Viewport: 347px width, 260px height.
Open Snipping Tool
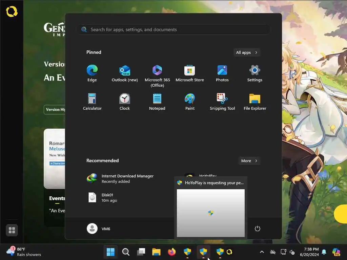click(x=222, y=102)
